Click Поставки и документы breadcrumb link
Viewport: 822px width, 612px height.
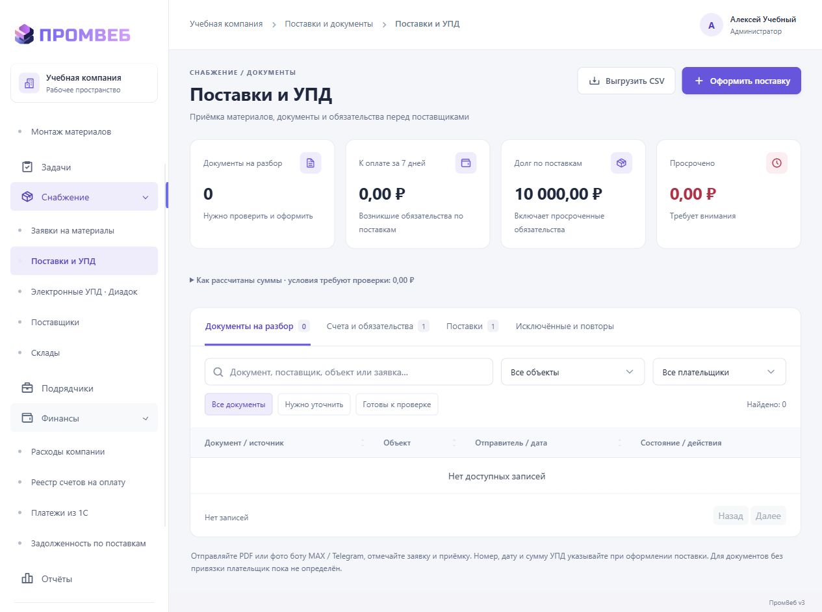(x=329, y=24)
